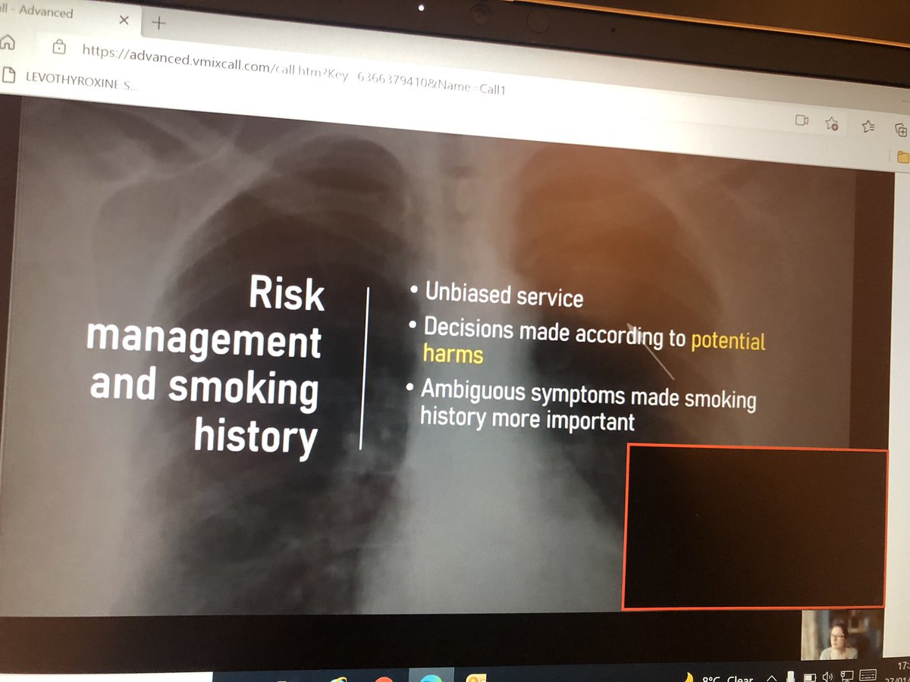
Task: Click the camera permission icon in address bar
Action: point(802,120)
